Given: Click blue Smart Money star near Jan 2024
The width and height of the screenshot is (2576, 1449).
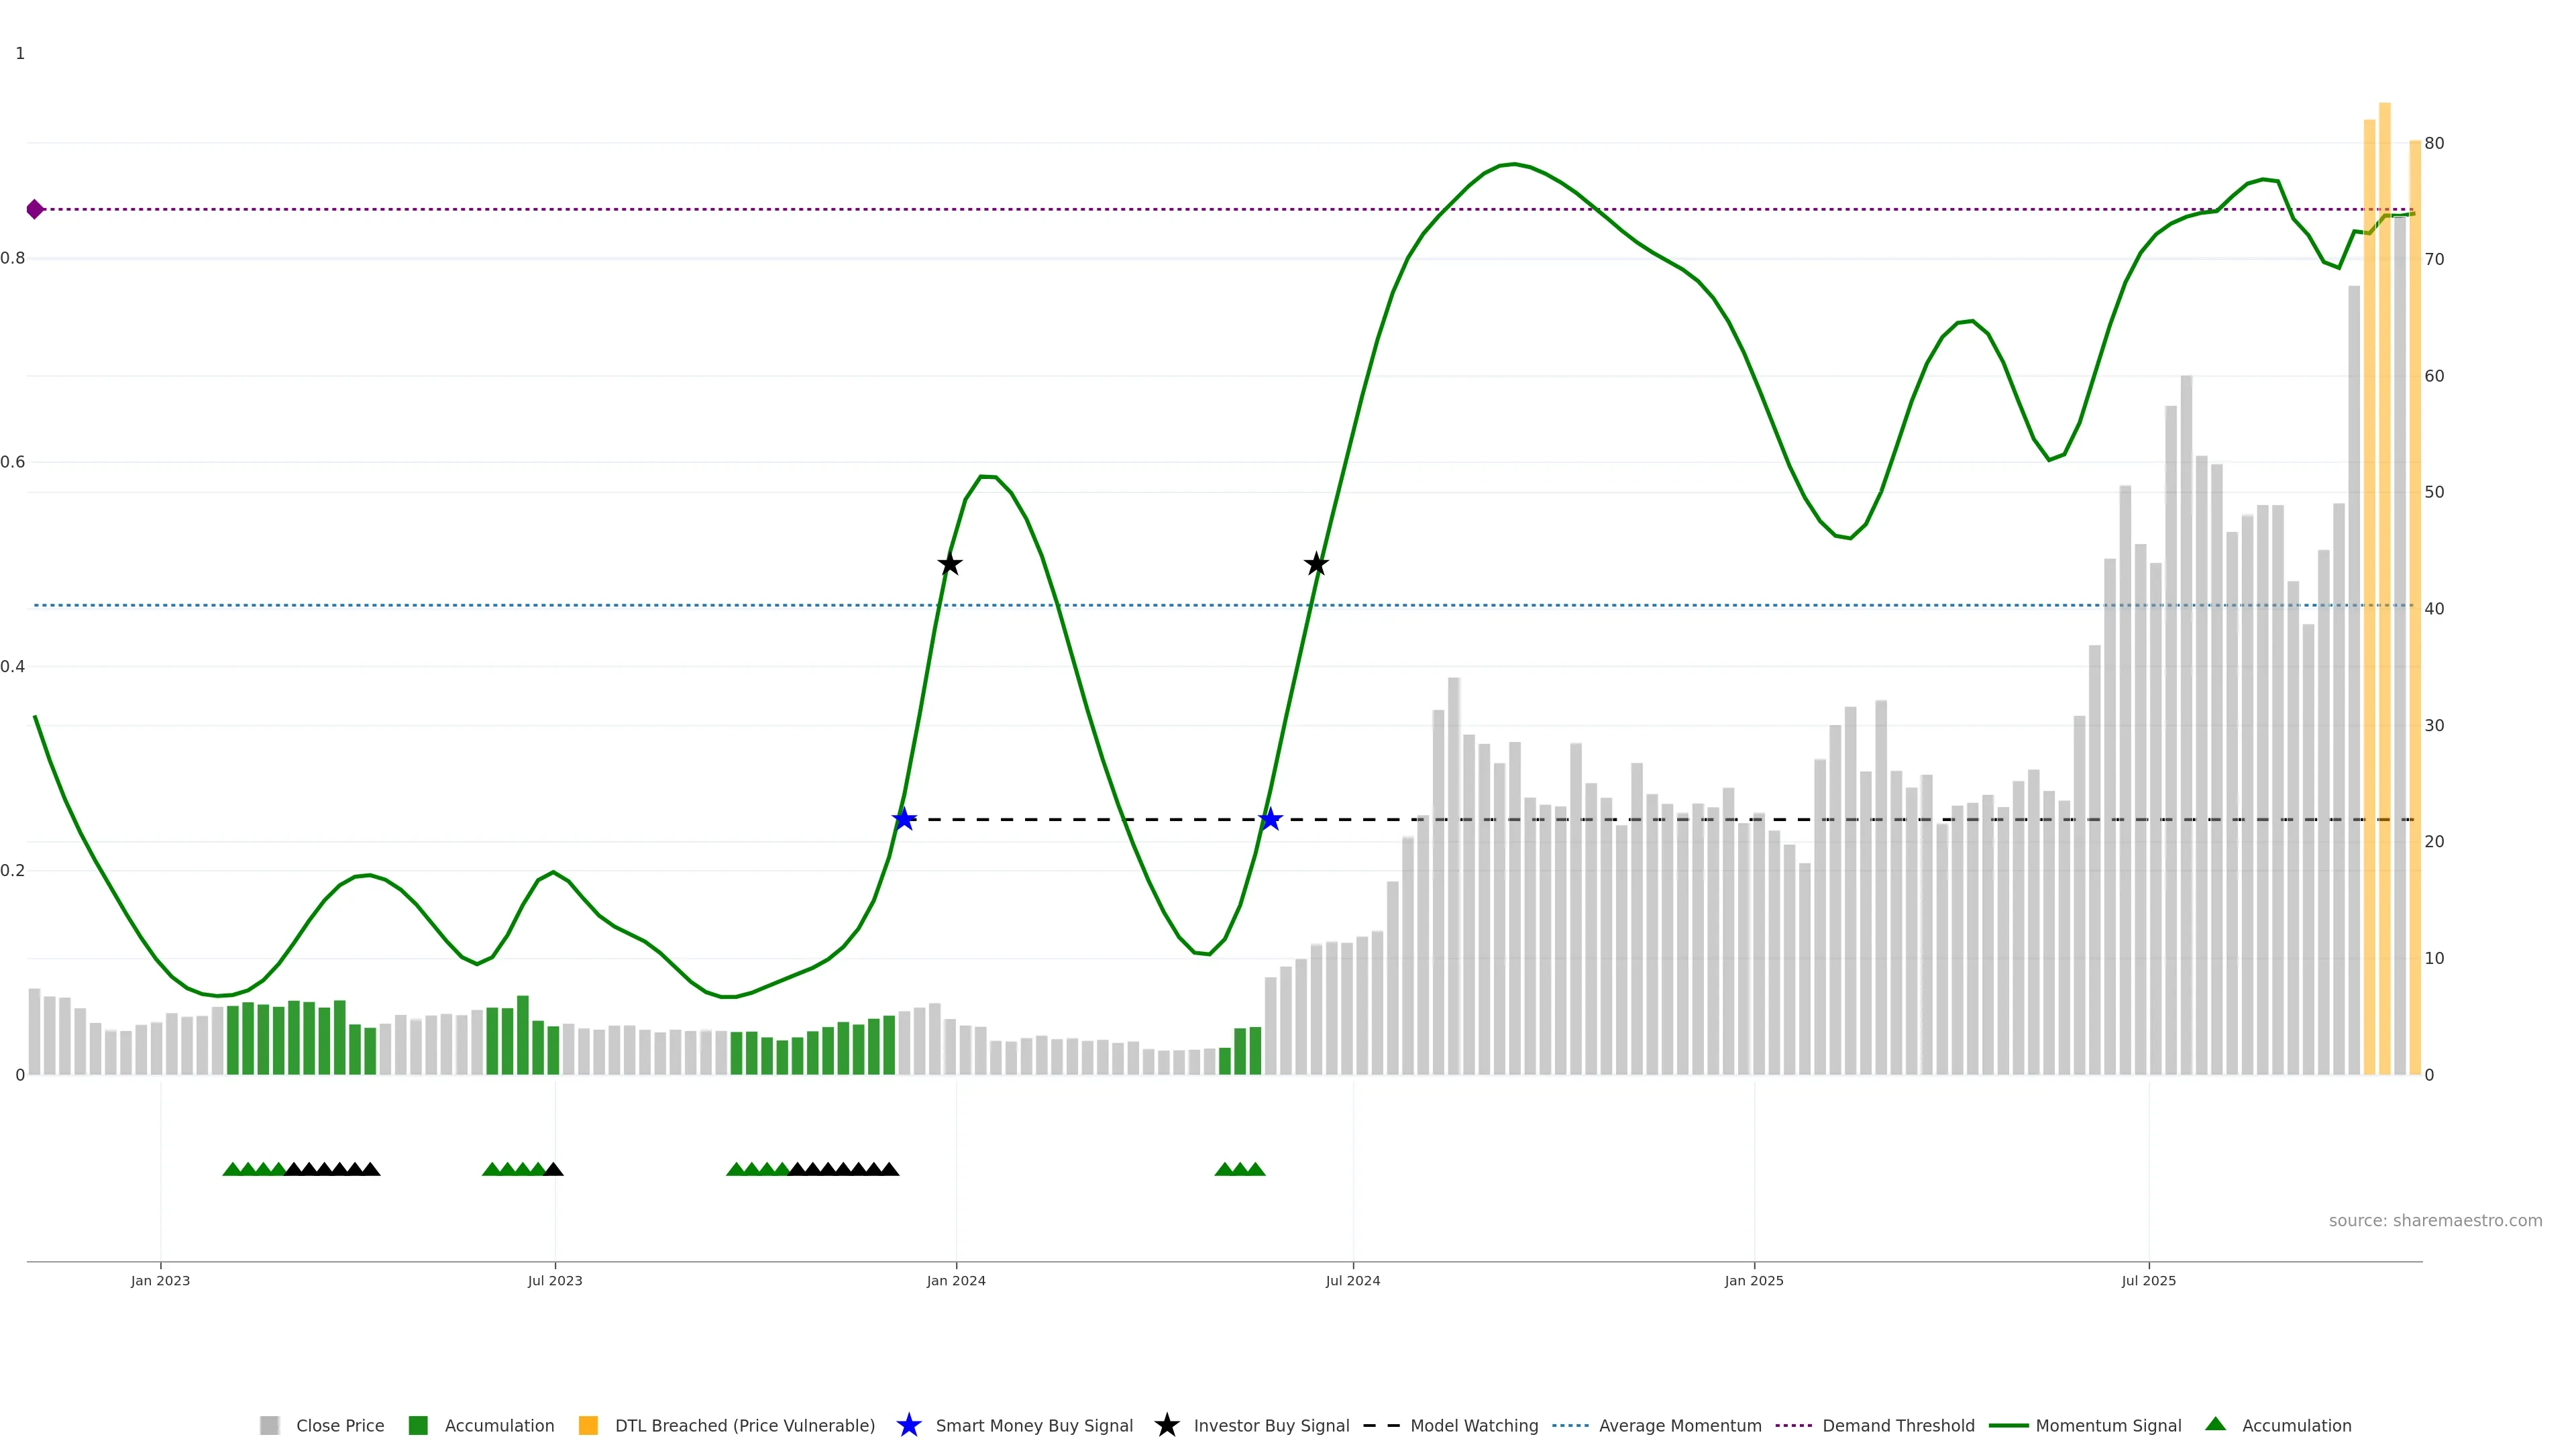Looking at the screenshot, I should coord(904,819).
